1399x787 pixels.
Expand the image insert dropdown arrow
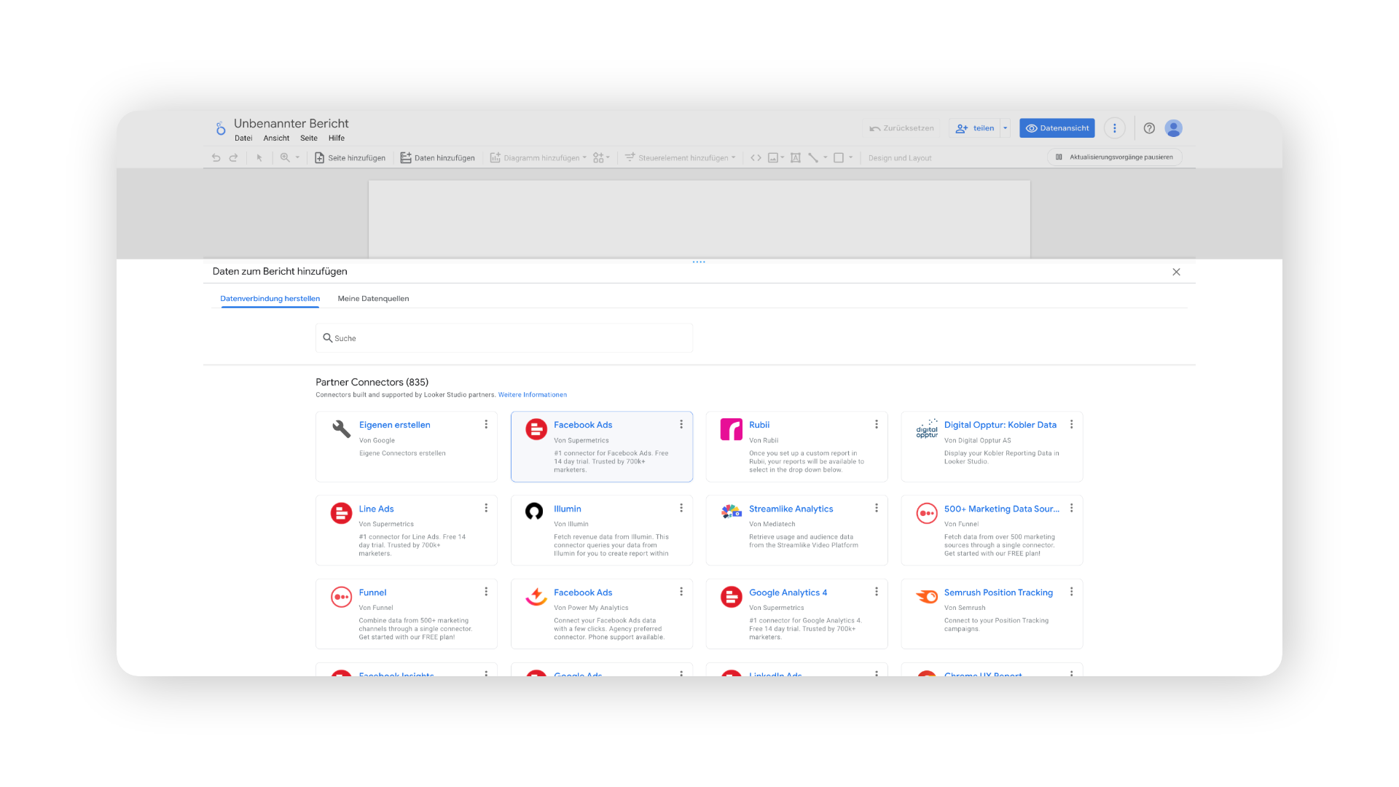click(x=783, y=157)
